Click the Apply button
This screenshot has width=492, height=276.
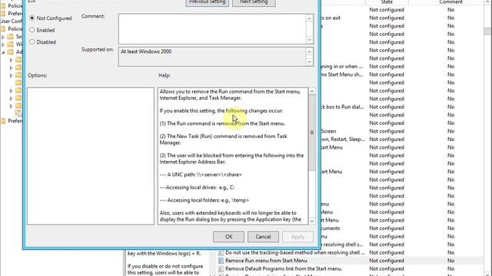coord(298,237)
